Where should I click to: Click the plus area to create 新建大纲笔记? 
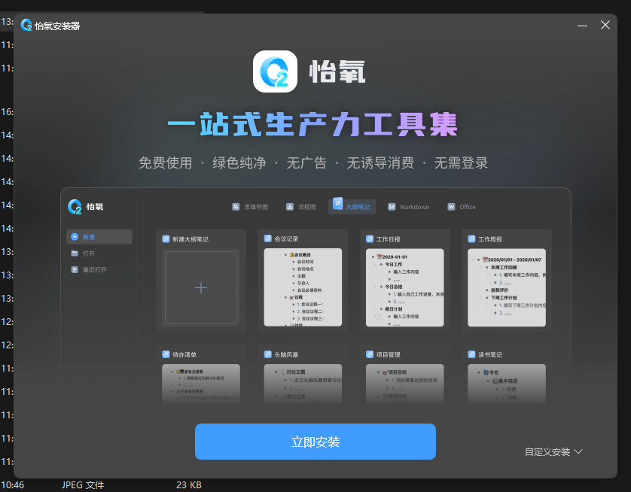[x=201, y=287]
